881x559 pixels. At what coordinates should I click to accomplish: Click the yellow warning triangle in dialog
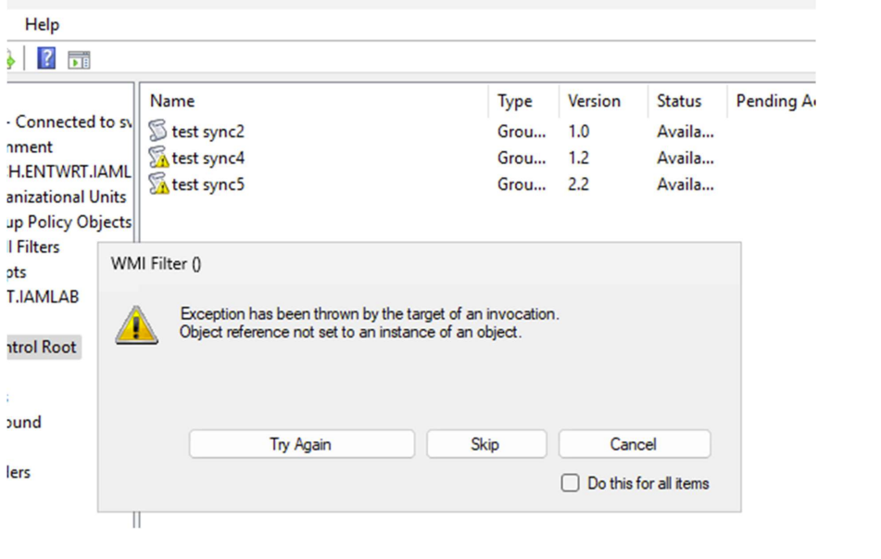pos(136,325)
